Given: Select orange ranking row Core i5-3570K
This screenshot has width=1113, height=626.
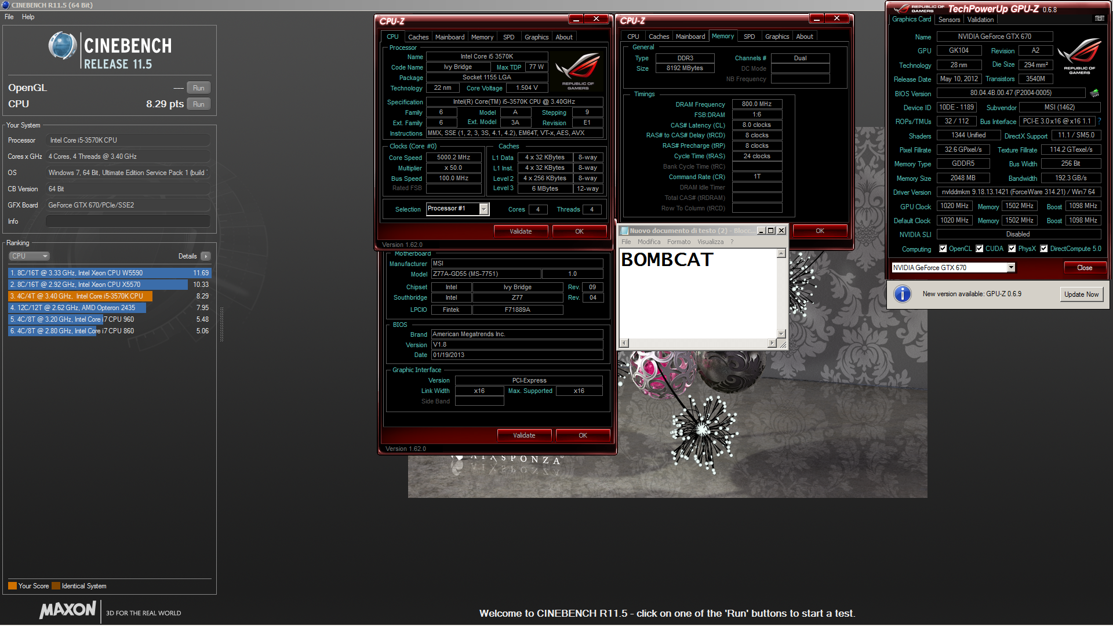Looking at the screenshot, I should 109,296.
